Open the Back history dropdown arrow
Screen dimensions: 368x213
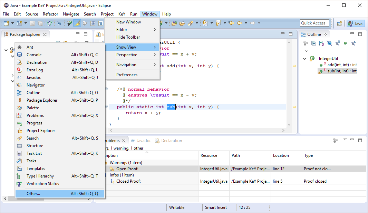pos(246,23)
